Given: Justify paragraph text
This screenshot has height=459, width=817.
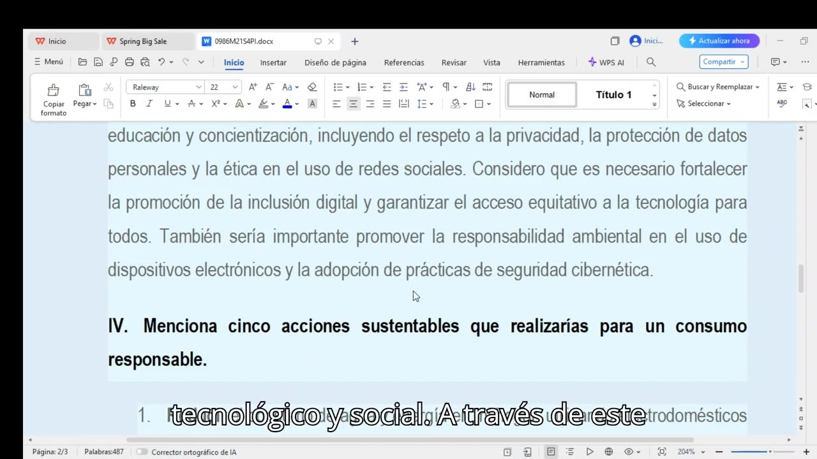Looking at the screenshot, I should (387, 103).
